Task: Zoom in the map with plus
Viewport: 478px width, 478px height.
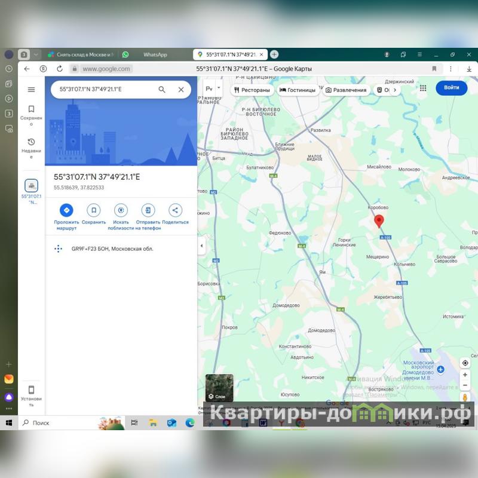Action: point(465,375)
